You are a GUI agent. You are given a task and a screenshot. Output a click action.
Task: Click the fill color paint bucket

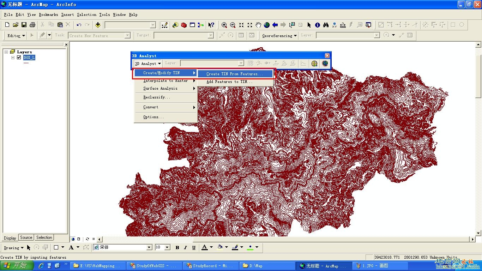pyautogui.click(x=220, y=248)
